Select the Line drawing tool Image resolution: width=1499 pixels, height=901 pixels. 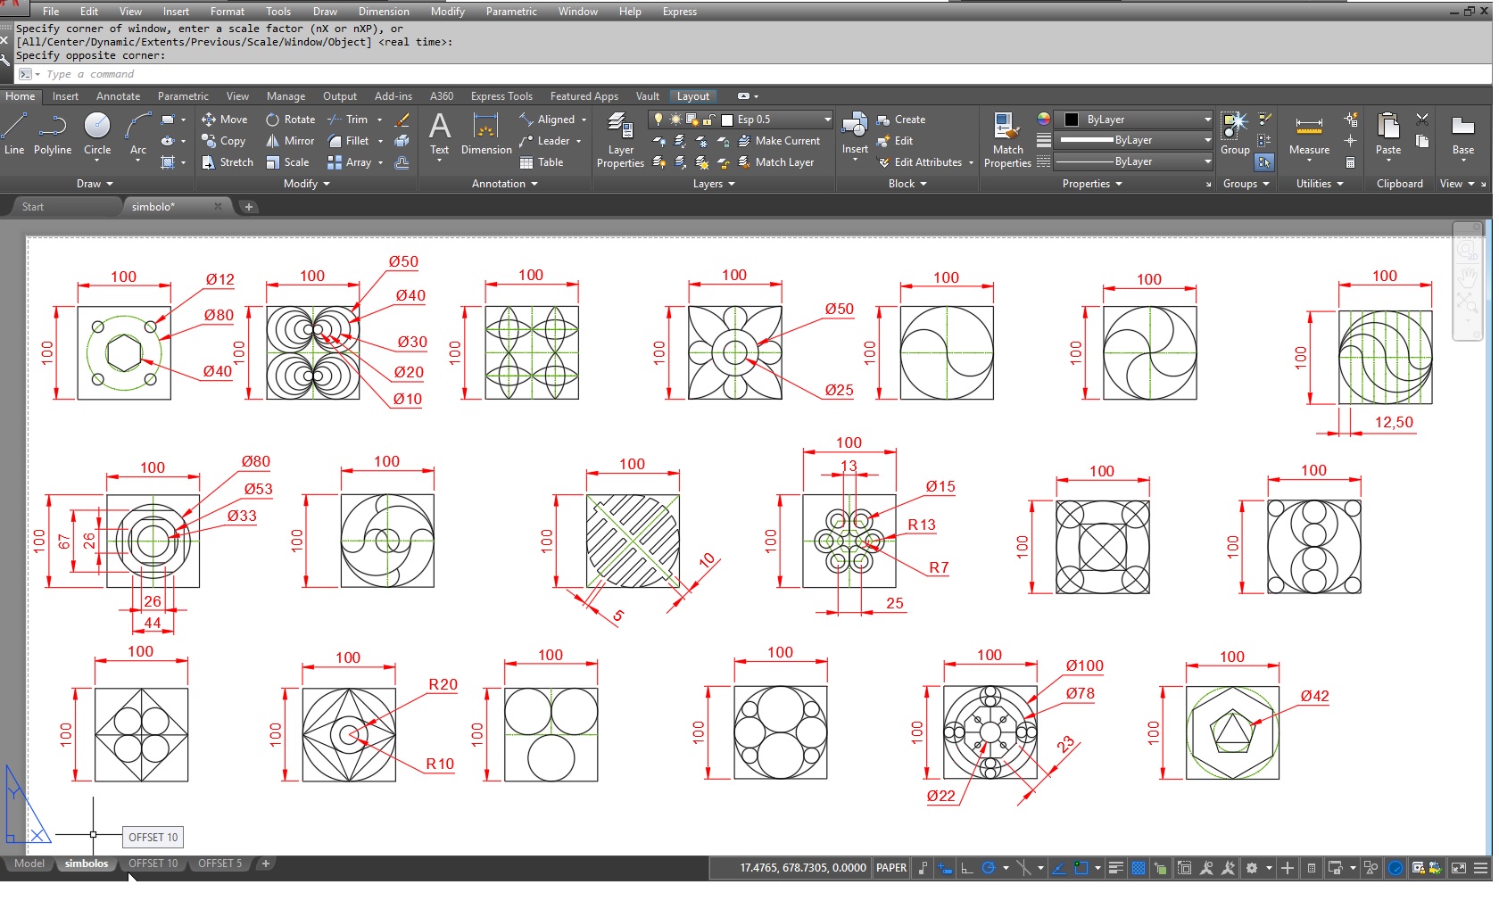pyautogui.click(x=14, y=134)
